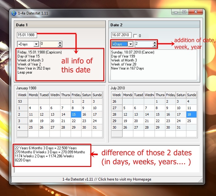Viewport: 216px width, 196px height.
Task: Click 'Day of Year 199' in Date 2 info
Action: (x=123, y=56)
